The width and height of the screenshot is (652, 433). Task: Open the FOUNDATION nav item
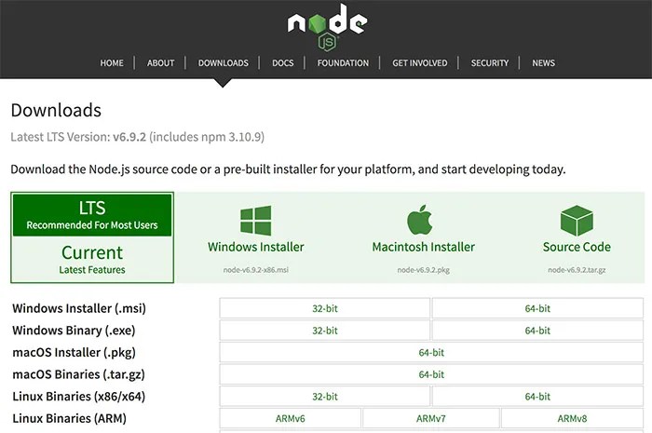343,63
